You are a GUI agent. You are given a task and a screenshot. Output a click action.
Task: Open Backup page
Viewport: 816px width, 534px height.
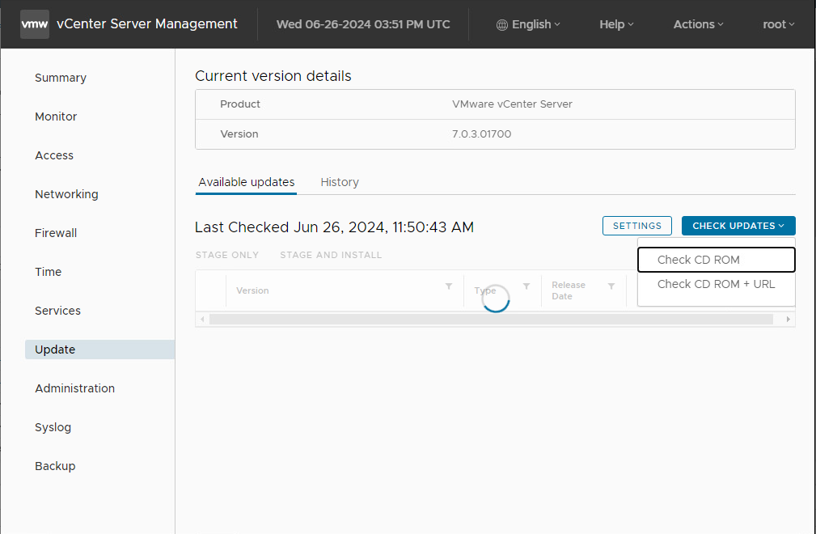(x=55, y=466)
